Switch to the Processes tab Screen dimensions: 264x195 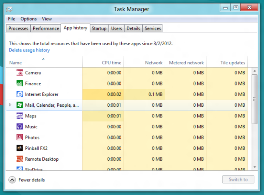(x=18, y=28)
